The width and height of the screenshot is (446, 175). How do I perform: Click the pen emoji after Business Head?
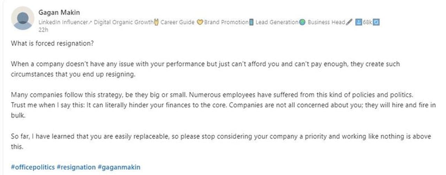[x=349, y=22]
